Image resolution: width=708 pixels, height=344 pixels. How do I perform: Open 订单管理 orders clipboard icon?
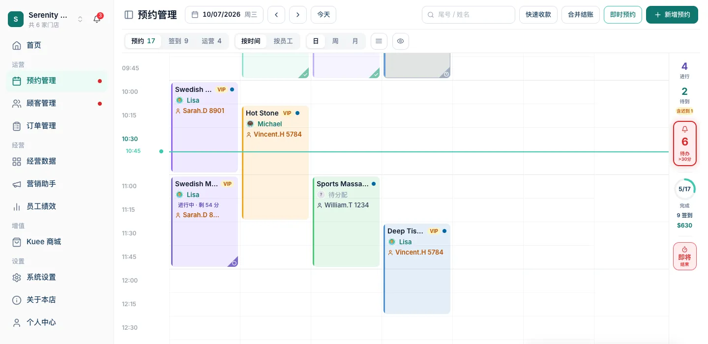17,126
